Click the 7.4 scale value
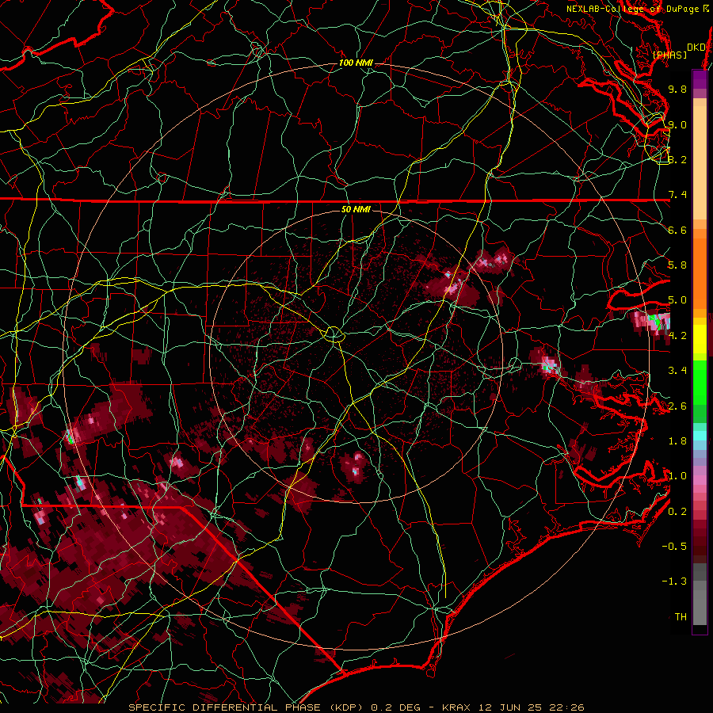 pyautogui.click(x=677, y=195)
